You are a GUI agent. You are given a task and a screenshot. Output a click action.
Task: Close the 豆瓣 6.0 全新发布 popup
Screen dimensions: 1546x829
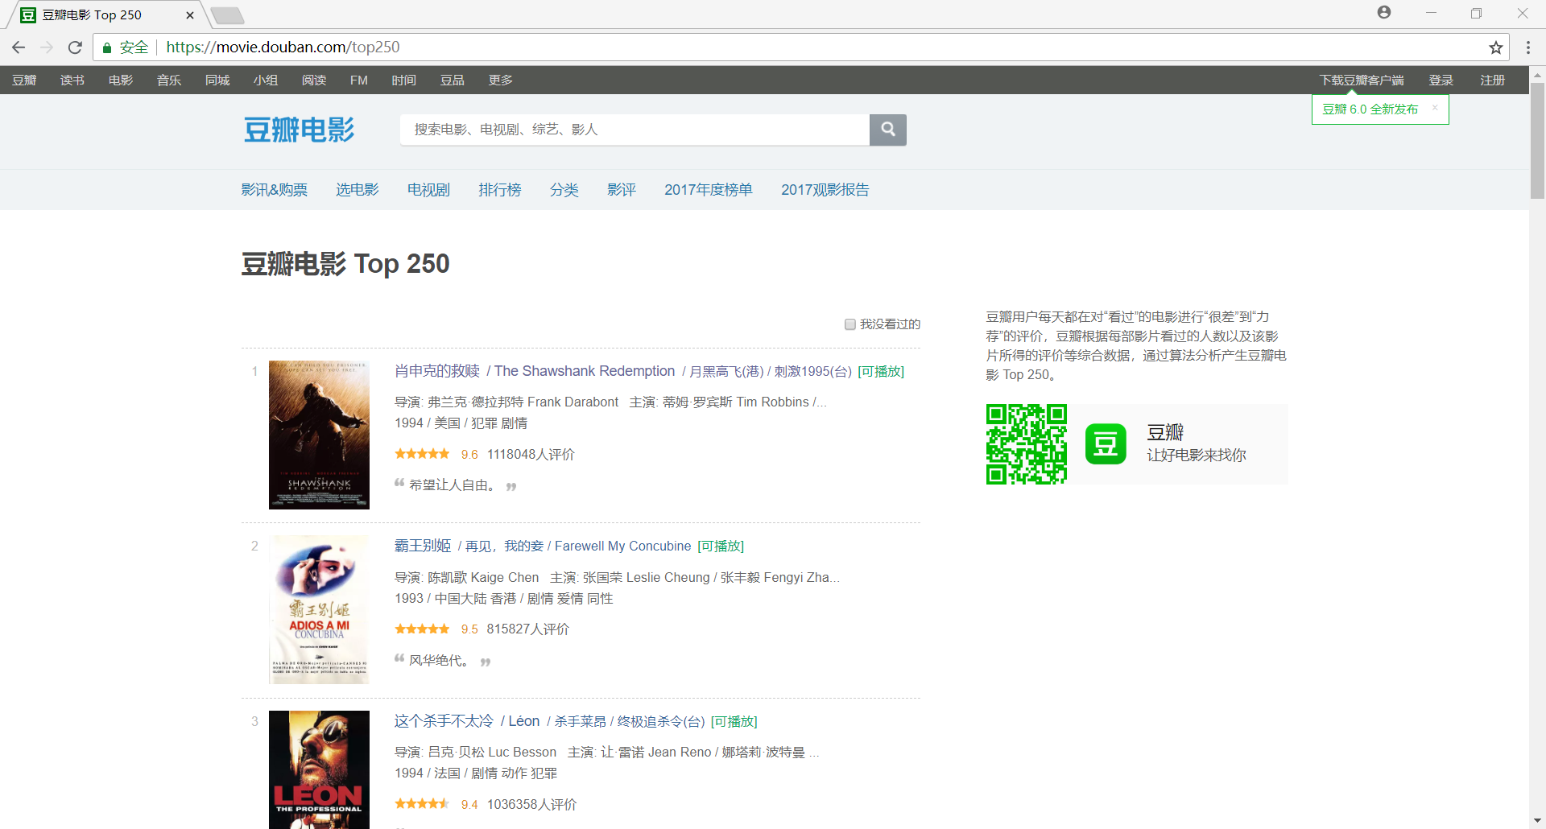click(x=1434, y=108)
